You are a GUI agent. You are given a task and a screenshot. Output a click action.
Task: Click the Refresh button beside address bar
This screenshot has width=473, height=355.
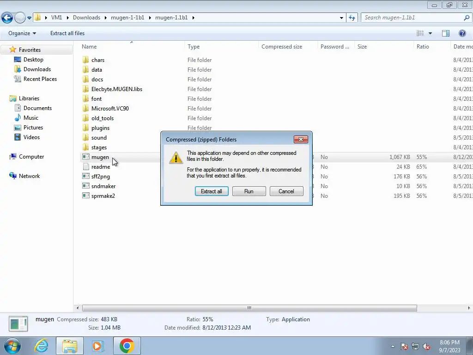click(352, 18)
